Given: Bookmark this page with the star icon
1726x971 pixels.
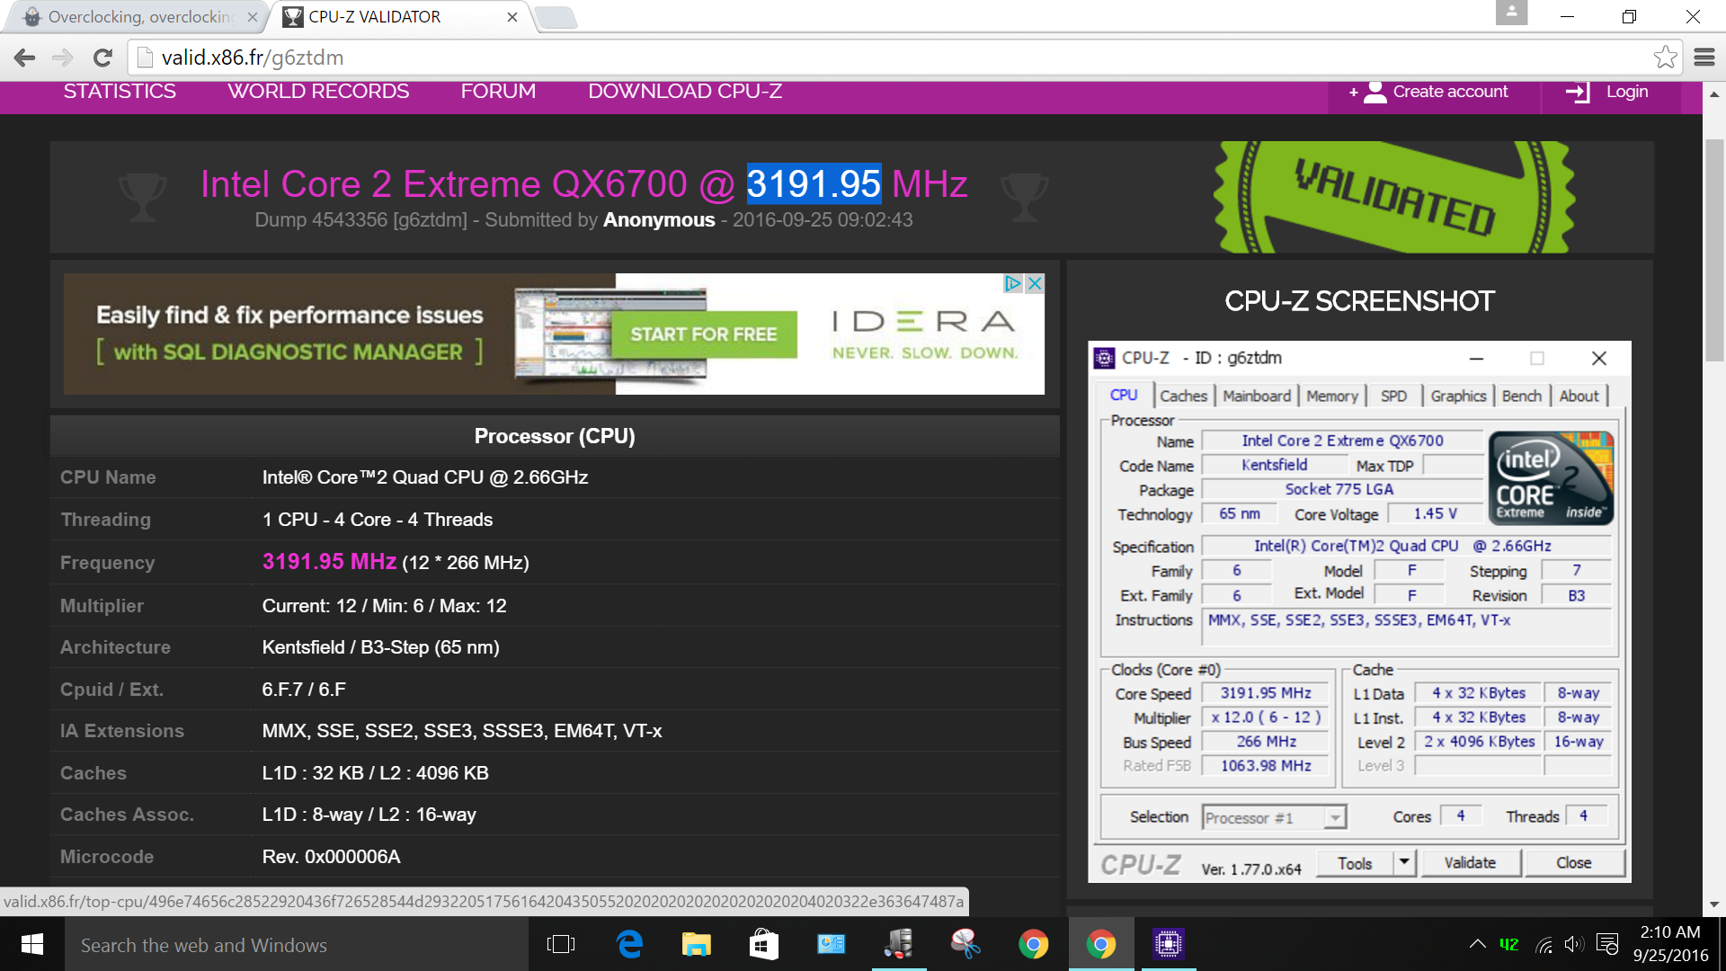Looking at the screenshot, I should 1665,58.
